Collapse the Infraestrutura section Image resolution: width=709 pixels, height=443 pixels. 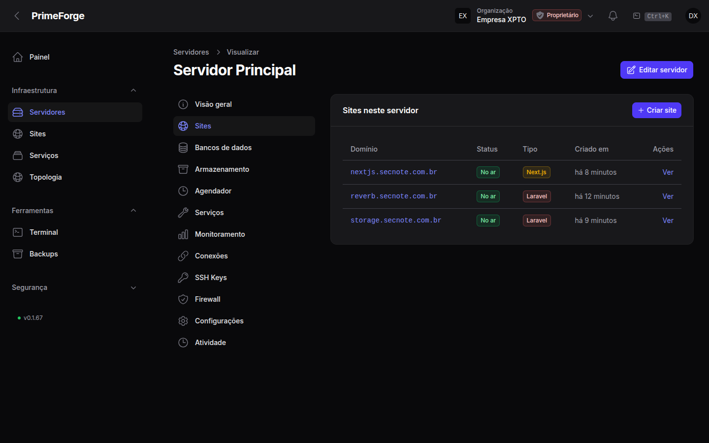[x=133, y=91]
